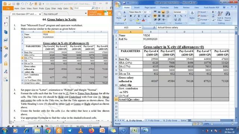Open the Number format dropdown General
This screenshot has width=239, height=134.
point(186,12)
